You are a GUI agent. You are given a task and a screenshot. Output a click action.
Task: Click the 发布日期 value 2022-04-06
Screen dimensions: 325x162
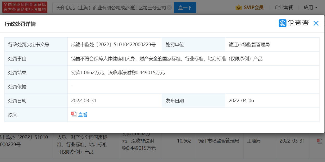(x=241, y=100)
